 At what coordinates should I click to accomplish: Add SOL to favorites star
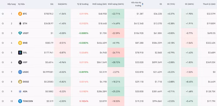click(3, 52)
